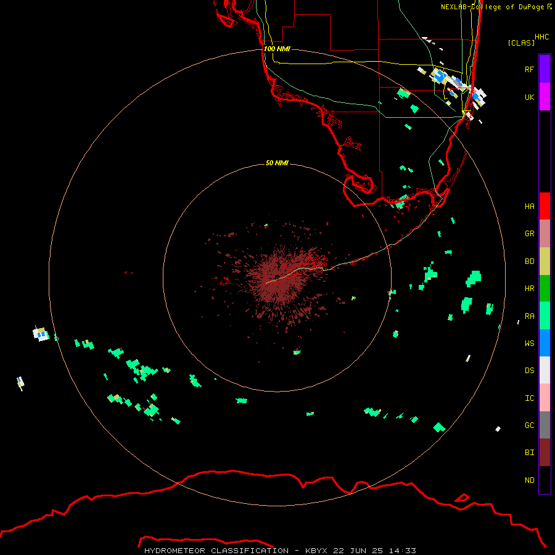This screenshot has height=555, width=555.
Task: Click the BI legend label
Action: click(x=529, y=453)
